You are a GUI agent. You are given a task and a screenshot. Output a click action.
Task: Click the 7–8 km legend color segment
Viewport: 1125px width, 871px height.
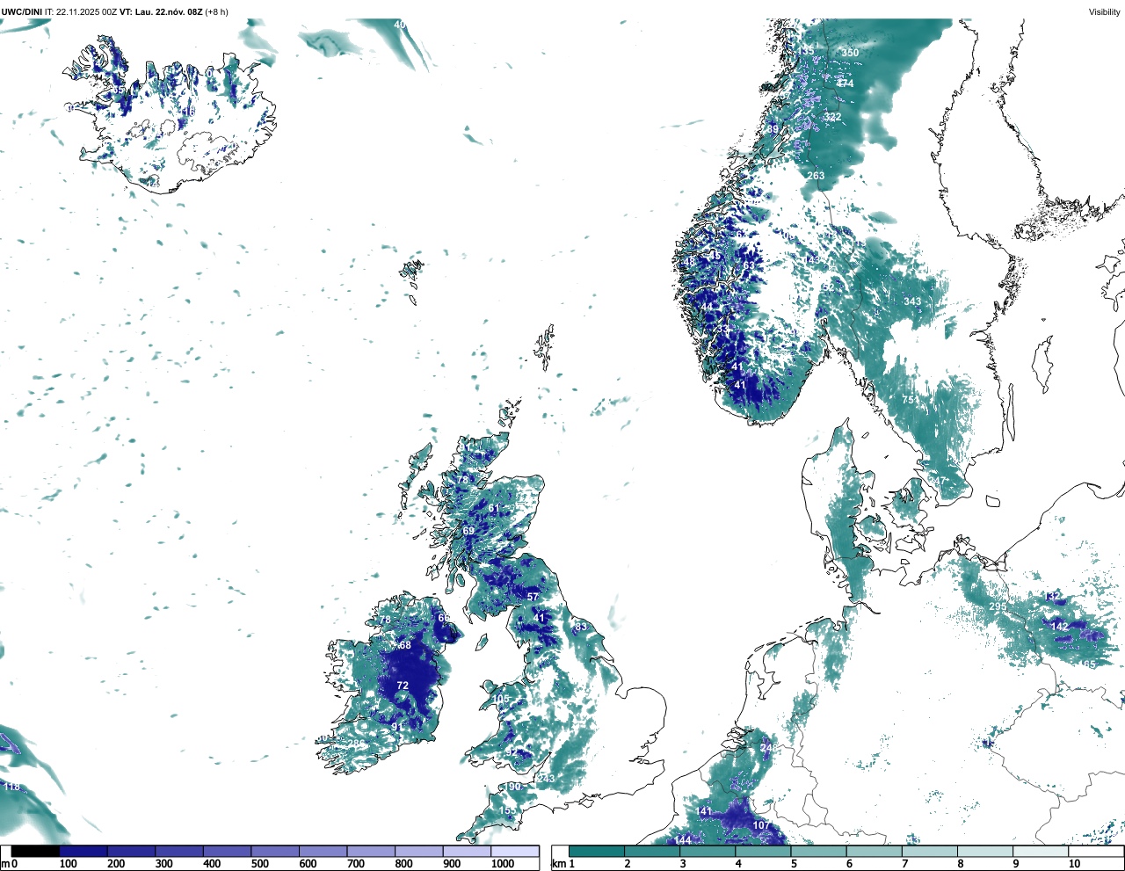(931, 851)
